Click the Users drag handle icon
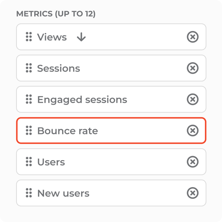This screenshot has width=222, height=222. click(x=29, y=162)
